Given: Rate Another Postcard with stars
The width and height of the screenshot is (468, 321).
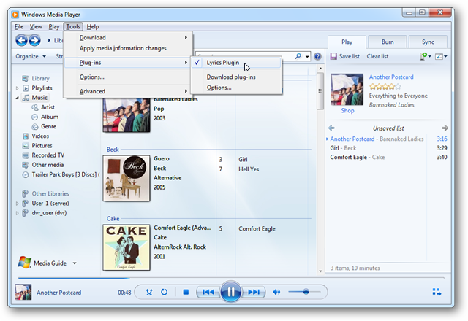Looking at the screenshot, I should 385,87.
